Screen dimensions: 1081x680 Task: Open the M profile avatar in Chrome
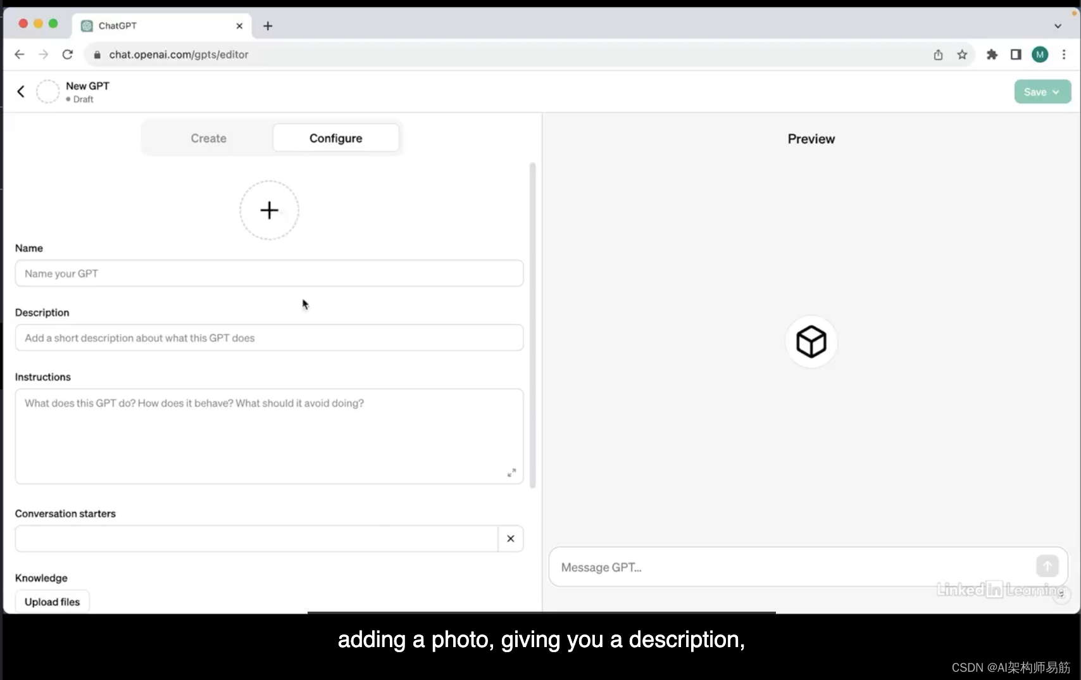(x=1040, y=54)
